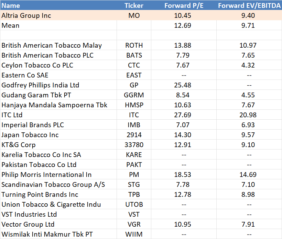Select Union Tobacco & Cigarette Indu cell

[58, 204]
